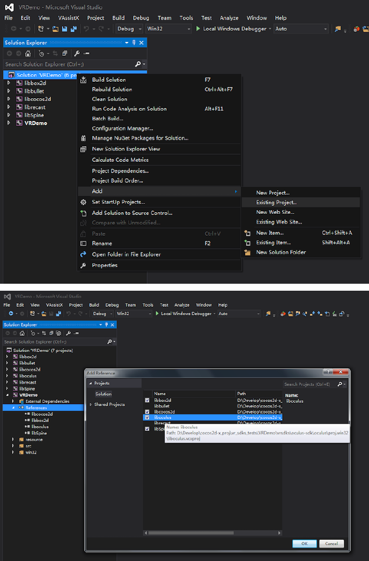Click Home icon in the 6-project Solution Explorer
Viewport: 369px width, 561px height.
tap(28, 53)
